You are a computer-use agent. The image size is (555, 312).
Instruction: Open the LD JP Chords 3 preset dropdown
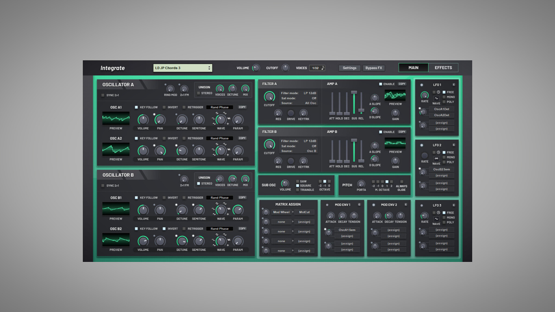point(182,68)
